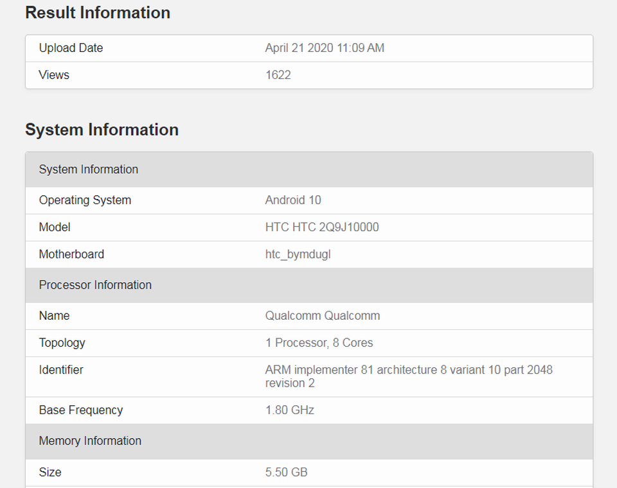Select the '5.50 GB' memory size value
Screen dimensions: 617x488
coord(287,473)
